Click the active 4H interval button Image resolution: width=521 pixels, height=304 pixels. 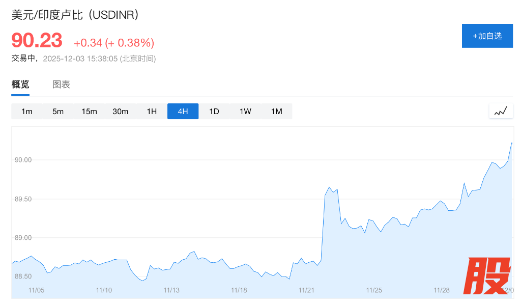[x=183, y=112]
